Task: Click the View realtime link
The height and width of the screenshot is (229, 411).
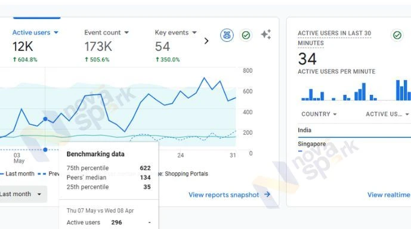Action: 388,195
